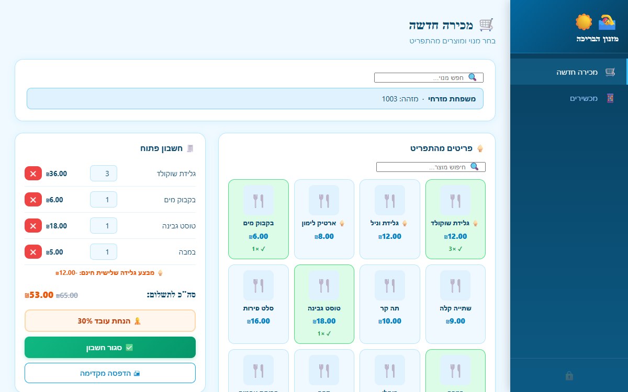Add סלט פירות product card
The image size is (628, 392).
coord(259,304)
